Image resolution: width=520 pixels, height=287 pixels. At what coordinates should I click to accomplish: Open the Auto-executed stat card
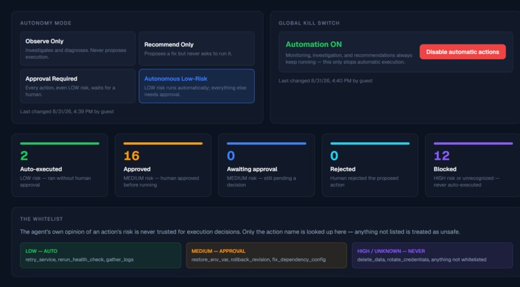(x=60, y=165)
